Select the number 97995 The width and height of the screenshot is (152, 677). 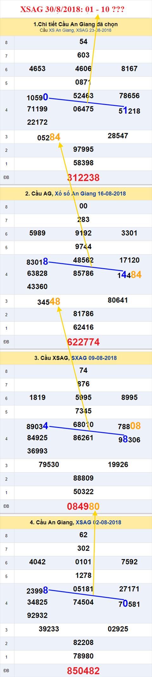point(83,150)
